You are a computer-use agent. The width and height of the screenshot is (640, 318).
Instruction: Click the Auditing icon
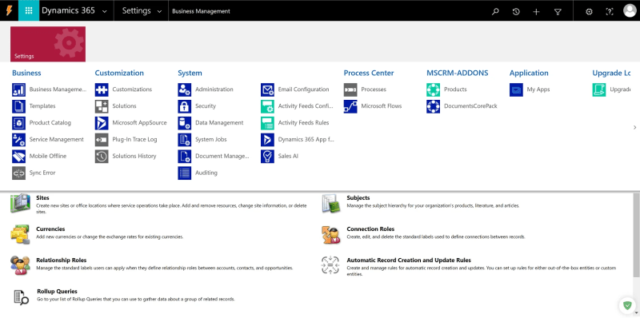[185, 173]
